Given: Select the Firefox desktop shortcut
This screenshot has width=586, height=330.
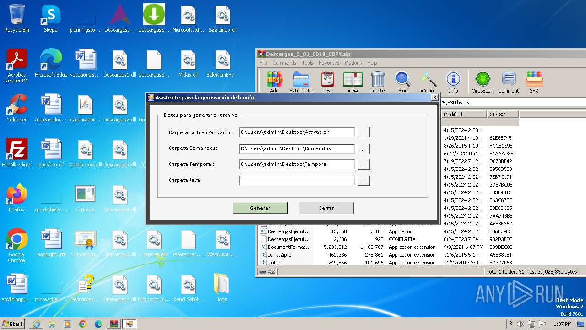Looking at the screenshot, I should tap(16, 198).
